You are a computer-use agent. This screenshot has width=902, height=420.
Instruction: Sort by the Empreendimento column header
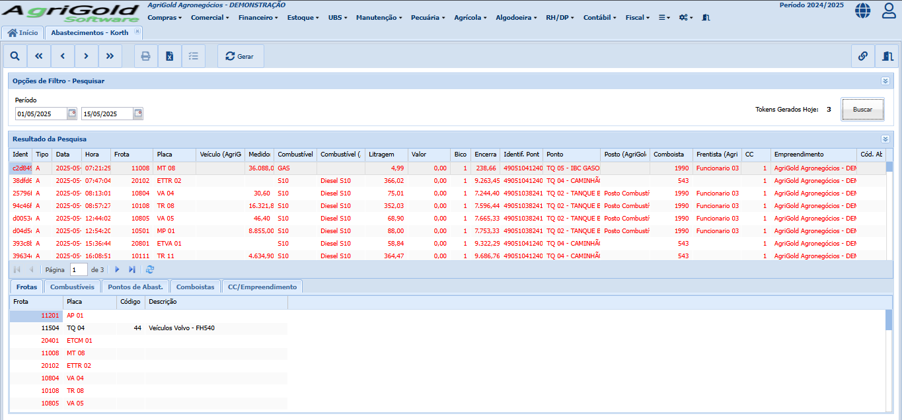point(813,155)
